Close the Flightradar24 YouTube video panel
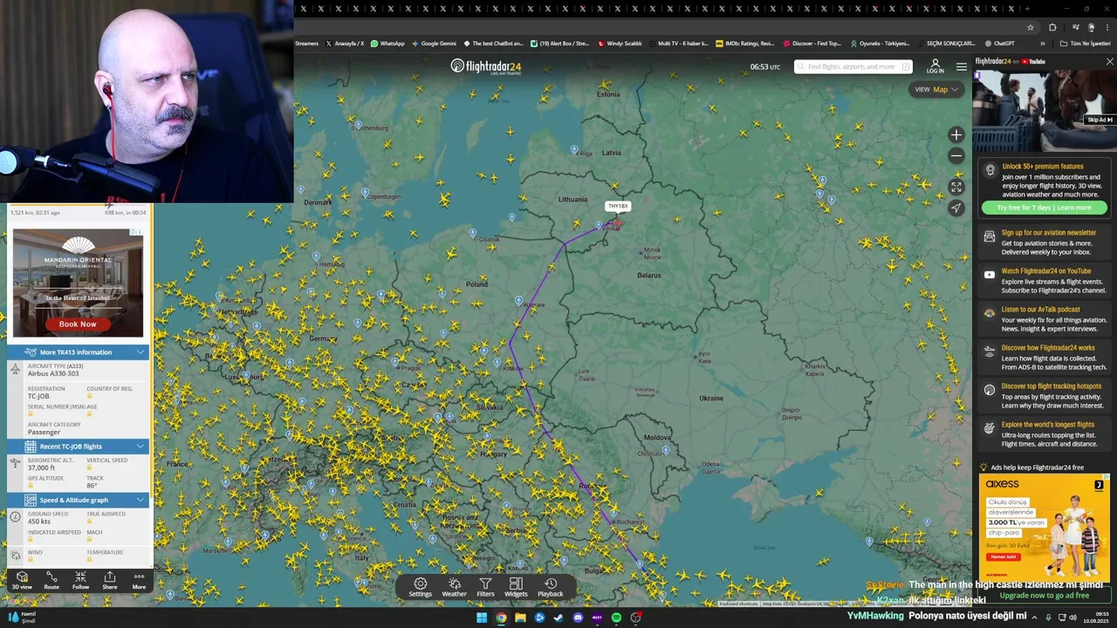The height and width of the screenshot is (628, 1117). coord(1109,62)
